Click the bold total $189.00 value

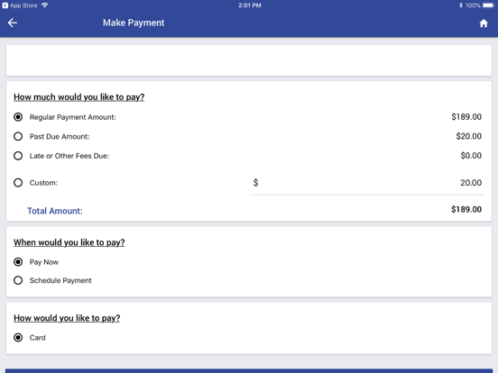tap(466, 209)
